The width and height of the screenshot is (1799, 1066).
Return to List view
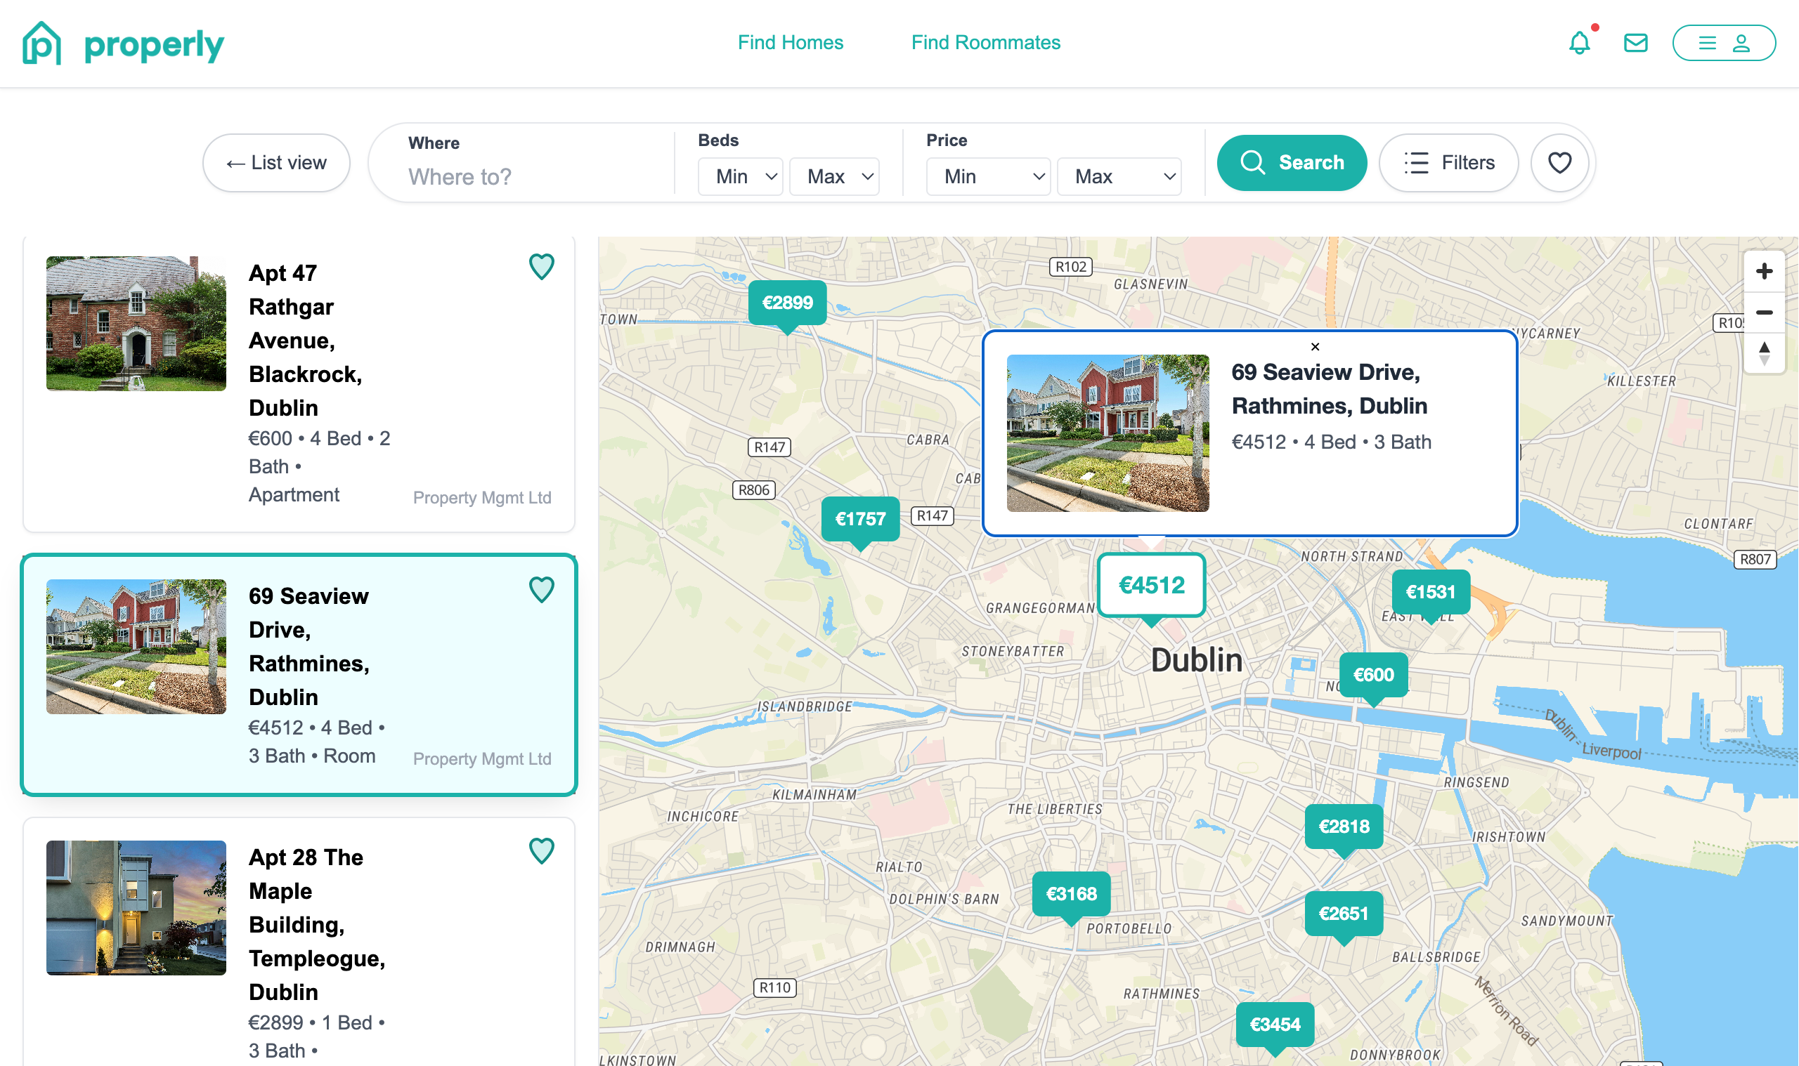(x=276, y=162)
